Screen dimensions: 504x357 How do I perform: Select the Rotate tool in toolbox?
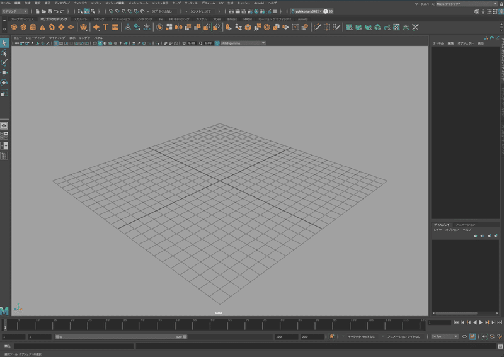pos(4,83)
